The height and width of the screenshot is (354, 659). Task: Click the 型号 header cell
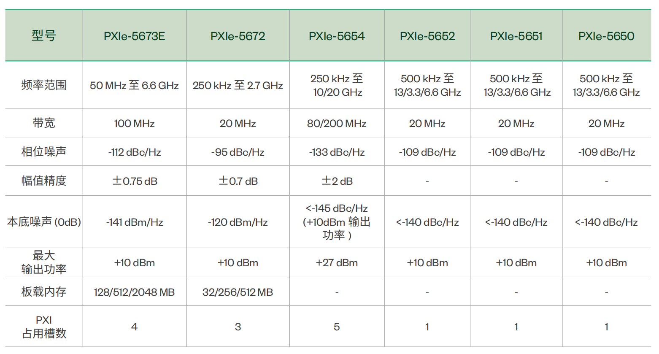[44, 36]
